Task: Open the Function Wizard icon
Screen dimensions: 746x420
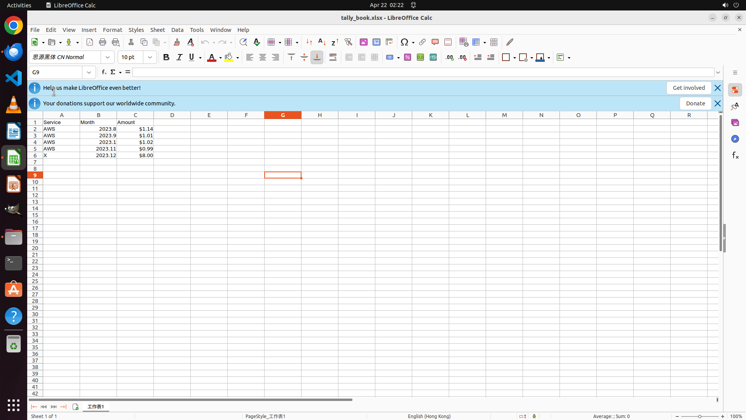Action: tap(104, 72)
